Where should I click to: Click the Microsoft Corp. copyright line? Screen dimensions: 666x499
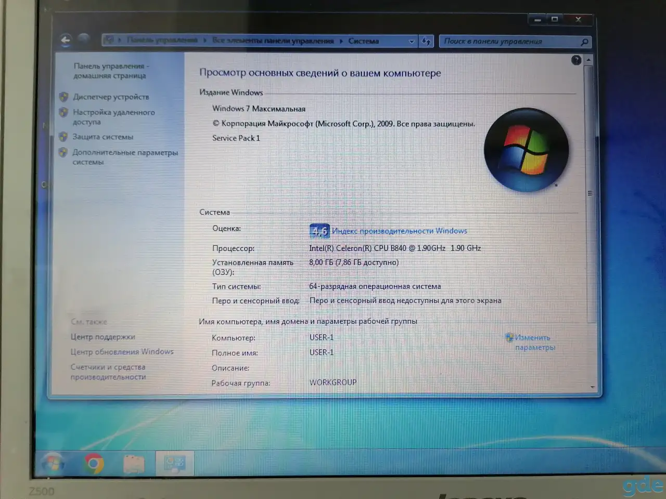coord(343,124)
